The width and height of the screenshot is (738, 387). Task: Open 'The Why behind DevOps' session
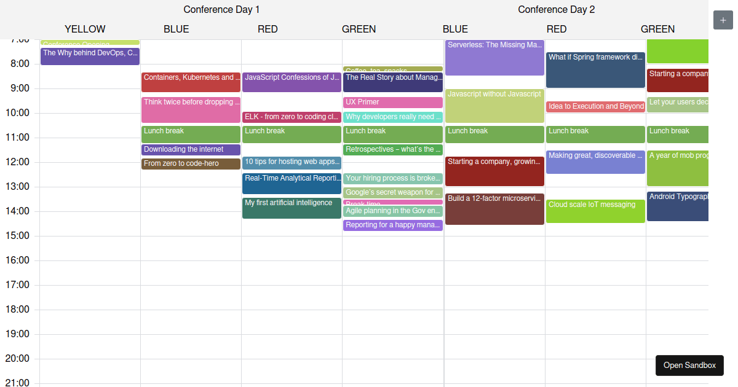90,53
